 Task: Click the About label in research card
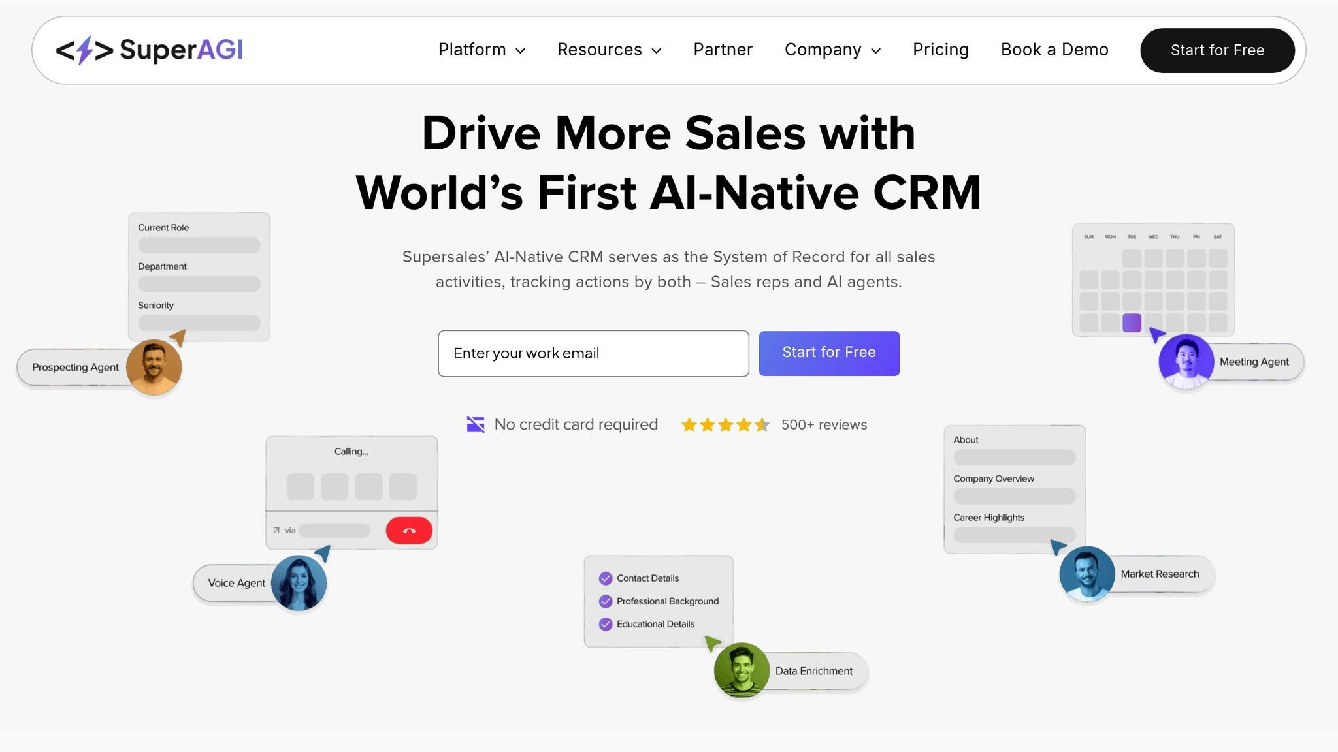[x=966, y=440]
